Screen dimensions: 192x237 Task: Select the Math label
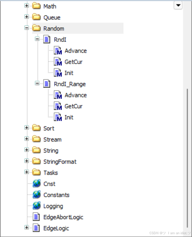click(x=50, y=6)
